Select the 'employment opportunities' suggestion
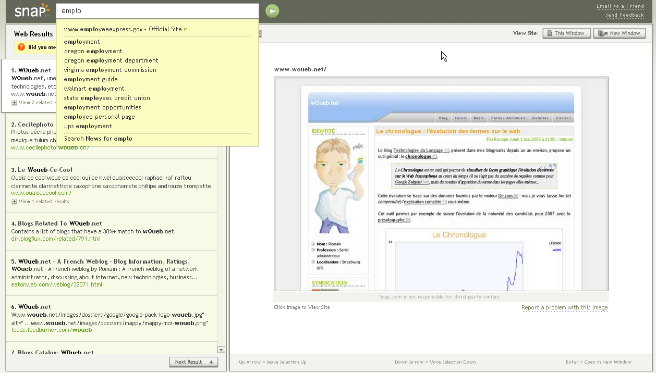The width and height of the screenshot is (656, 373). pos(103,107)
